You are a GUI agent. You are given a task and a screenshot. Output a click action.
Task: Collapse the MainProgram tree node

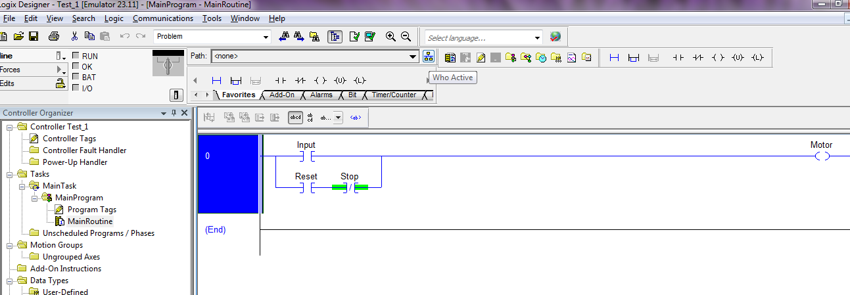point(34,198)
